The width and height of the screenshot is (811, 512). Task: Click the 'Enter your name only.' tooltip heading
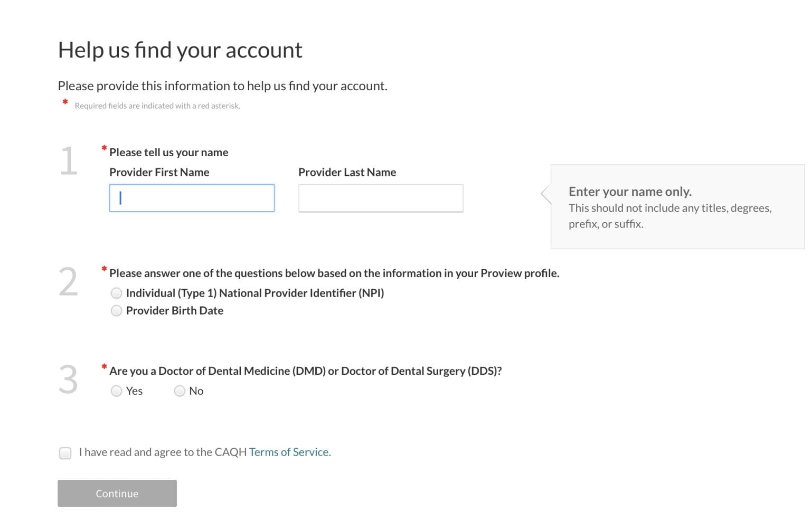point(629,192)
